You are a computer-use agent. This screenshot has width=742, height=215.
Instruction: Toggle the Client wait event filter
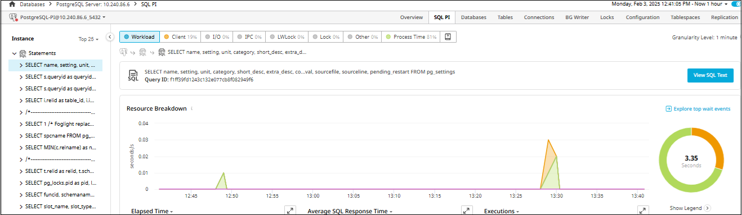pyautogui.click(x=180, y=36)
